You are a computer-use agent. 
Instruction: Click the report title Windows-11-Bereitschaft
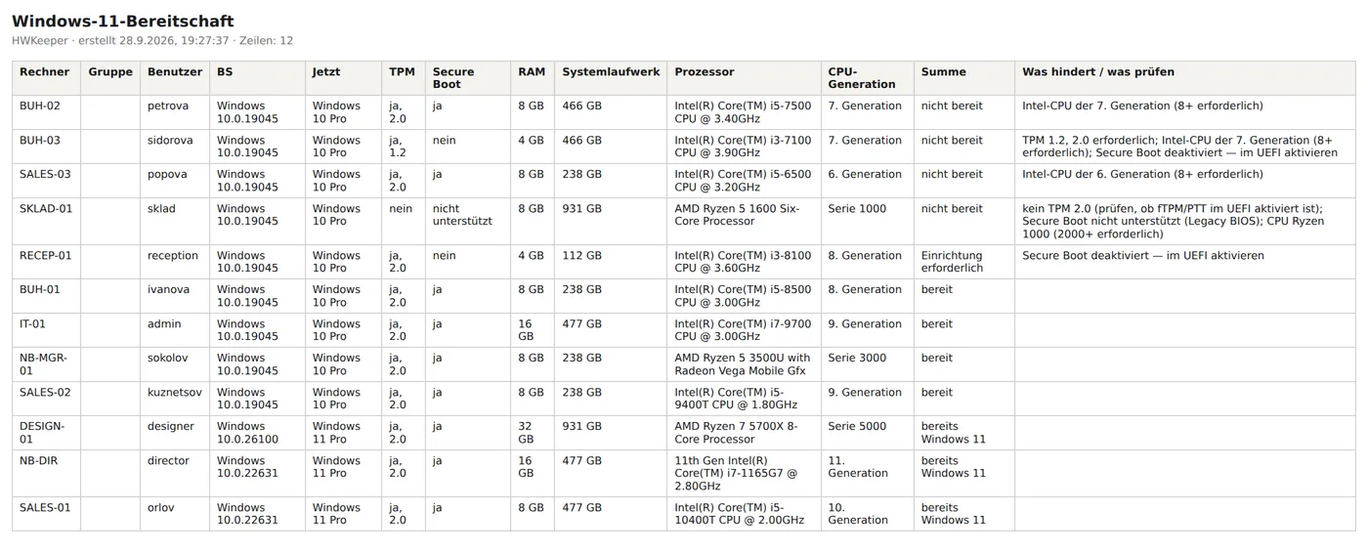click(123, 21)
